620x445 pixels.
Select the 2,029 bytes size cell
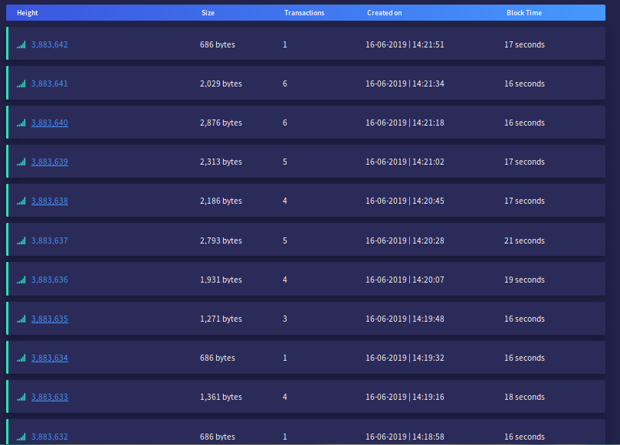pyautogui.click(x=221, y=83)
